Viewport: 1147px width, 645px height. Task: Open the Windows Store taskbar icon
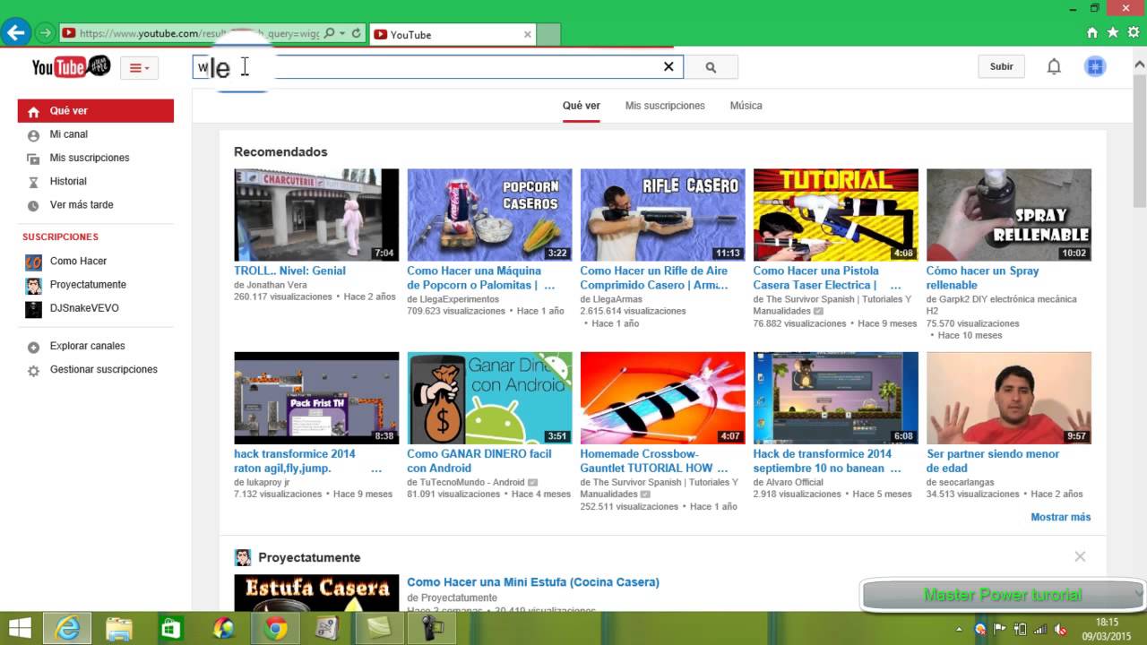tap(170, 628)
